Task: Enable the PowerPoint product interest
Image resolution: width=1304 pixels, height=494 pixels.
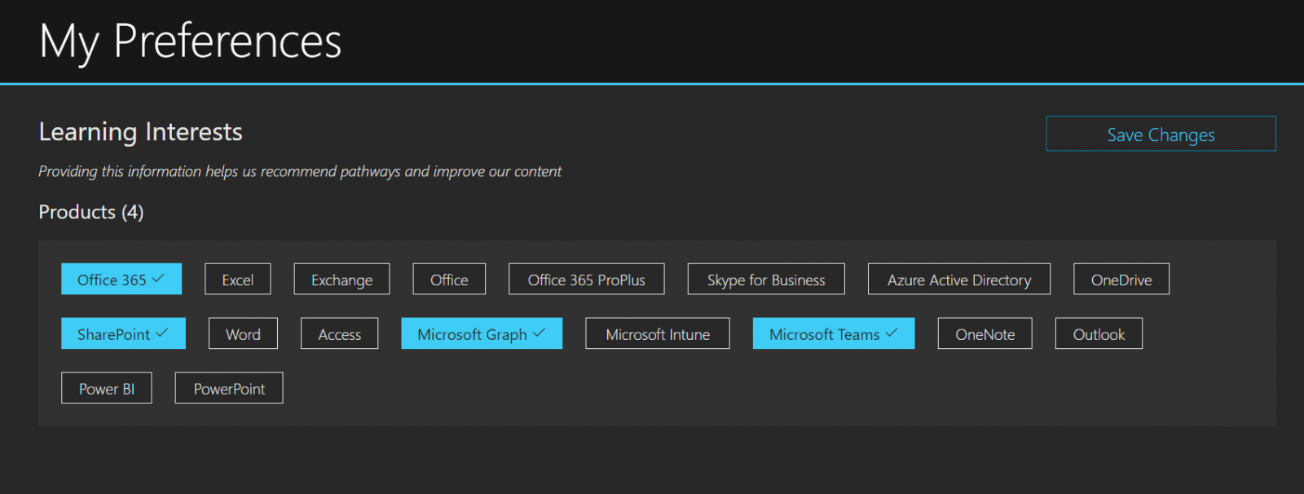Action: pyautogui.click(x=229, y=388)
